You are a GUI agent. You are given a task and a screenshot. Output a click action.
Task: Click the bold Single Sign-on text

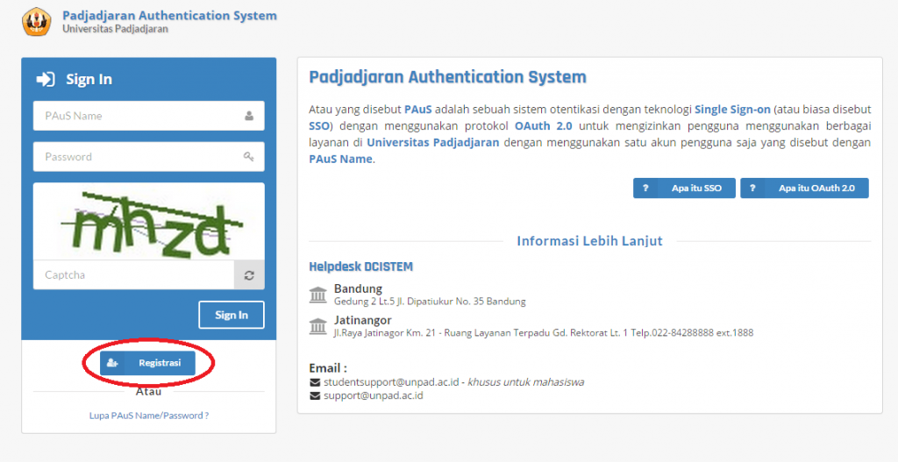pos(732,110)
